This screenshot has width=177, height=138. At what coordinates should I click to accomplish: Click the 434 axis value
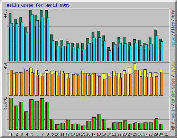click(x=5, y=66)
